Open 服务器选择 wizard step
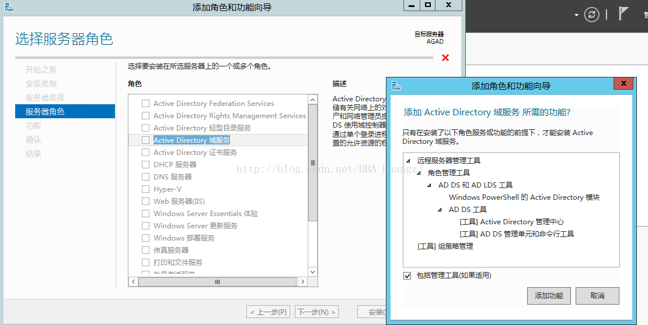Image resolution: width=648 pixels, height=325 pixels. pyautogui.click(x=45, y=98)
